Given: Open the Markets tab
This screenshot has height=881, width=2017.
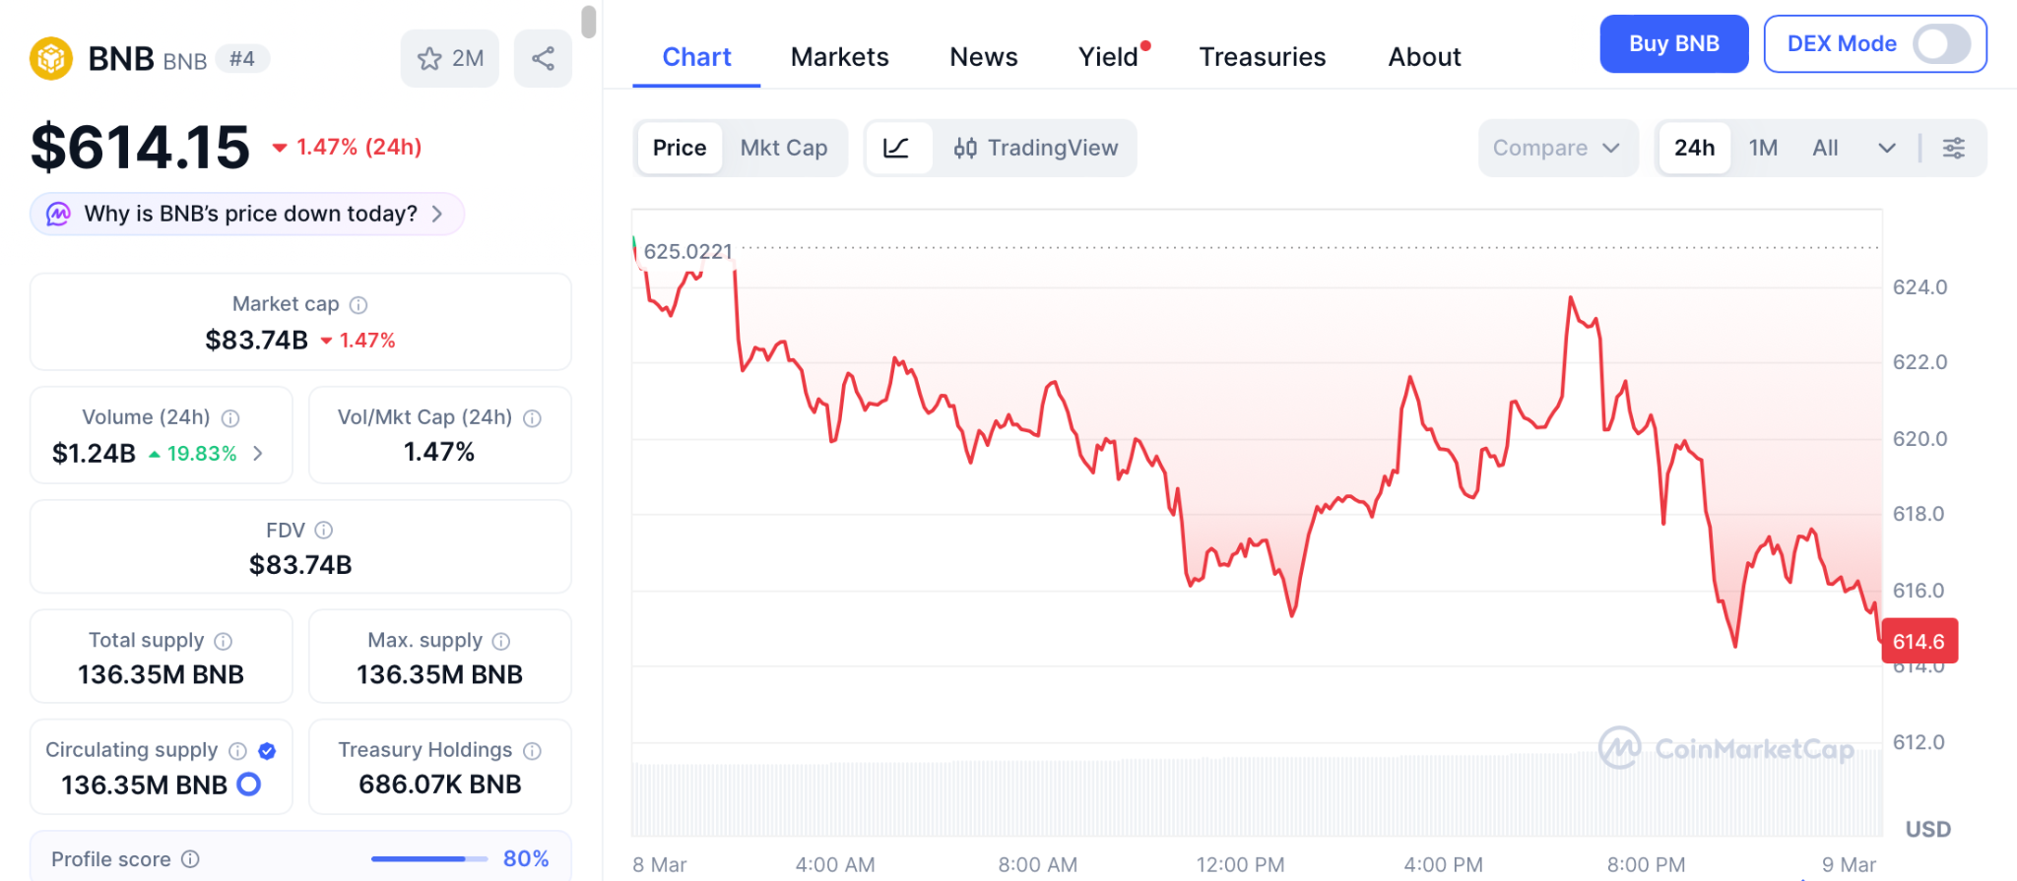Looking at the screenshot, I should tap(839, 57).
